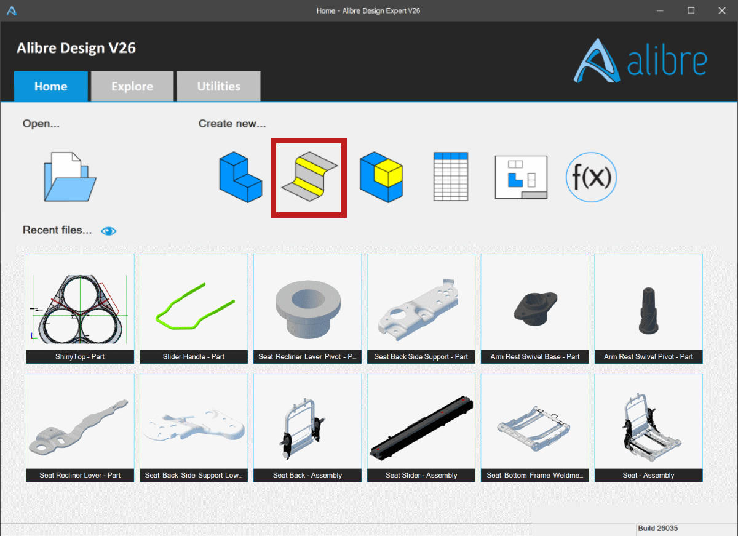Click the Alibre icon in title bar

(11, 10)
